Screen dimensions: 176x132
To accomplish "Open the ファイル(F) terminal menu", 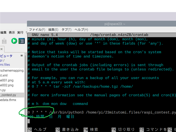I will (37, 30).
